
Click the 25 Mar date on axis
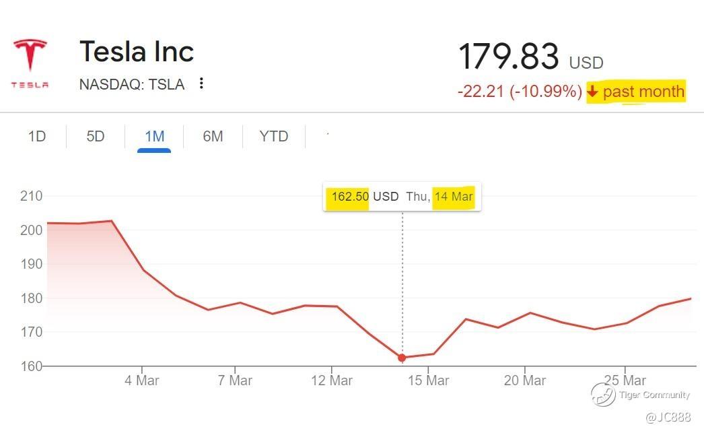[x=625, y=380]
